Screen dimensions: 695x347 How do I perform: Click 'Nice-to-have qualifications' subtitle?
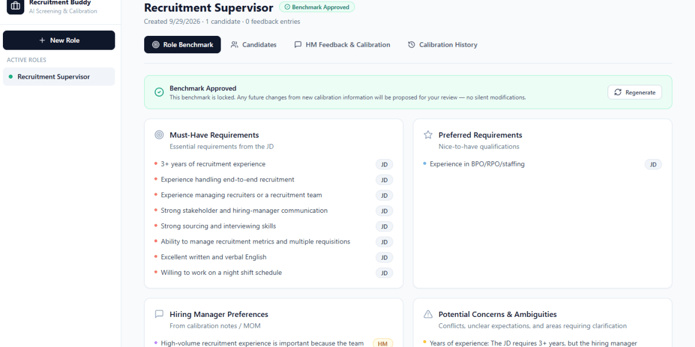479,147
